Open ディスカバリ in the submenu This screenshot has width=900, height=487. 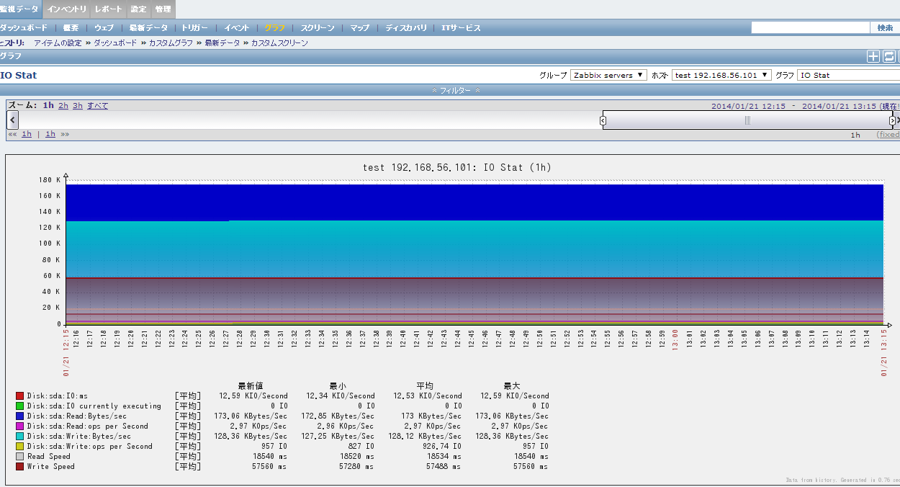405,27
